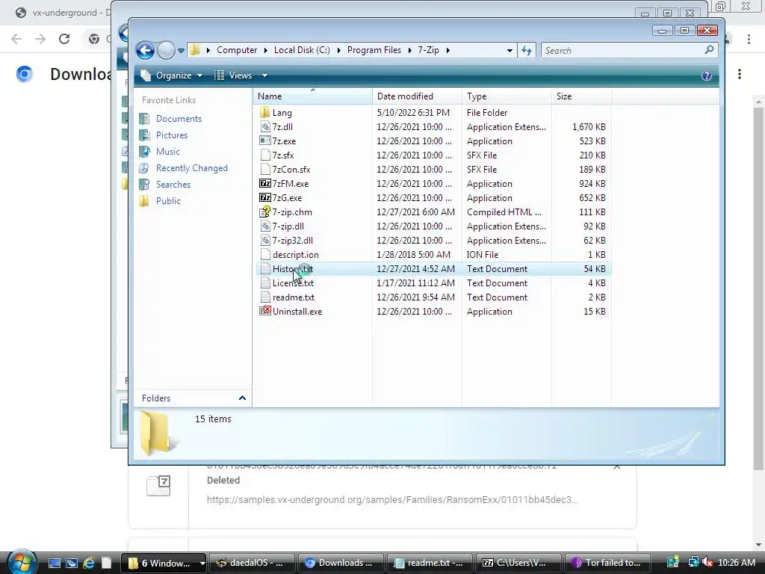Sort by the Size column header
The height and width of the screenshot is (574, 765).
pos(581,96)
